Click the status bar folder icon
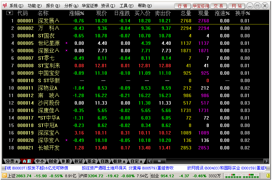272x181 pixels. click(x=4, y=176)
